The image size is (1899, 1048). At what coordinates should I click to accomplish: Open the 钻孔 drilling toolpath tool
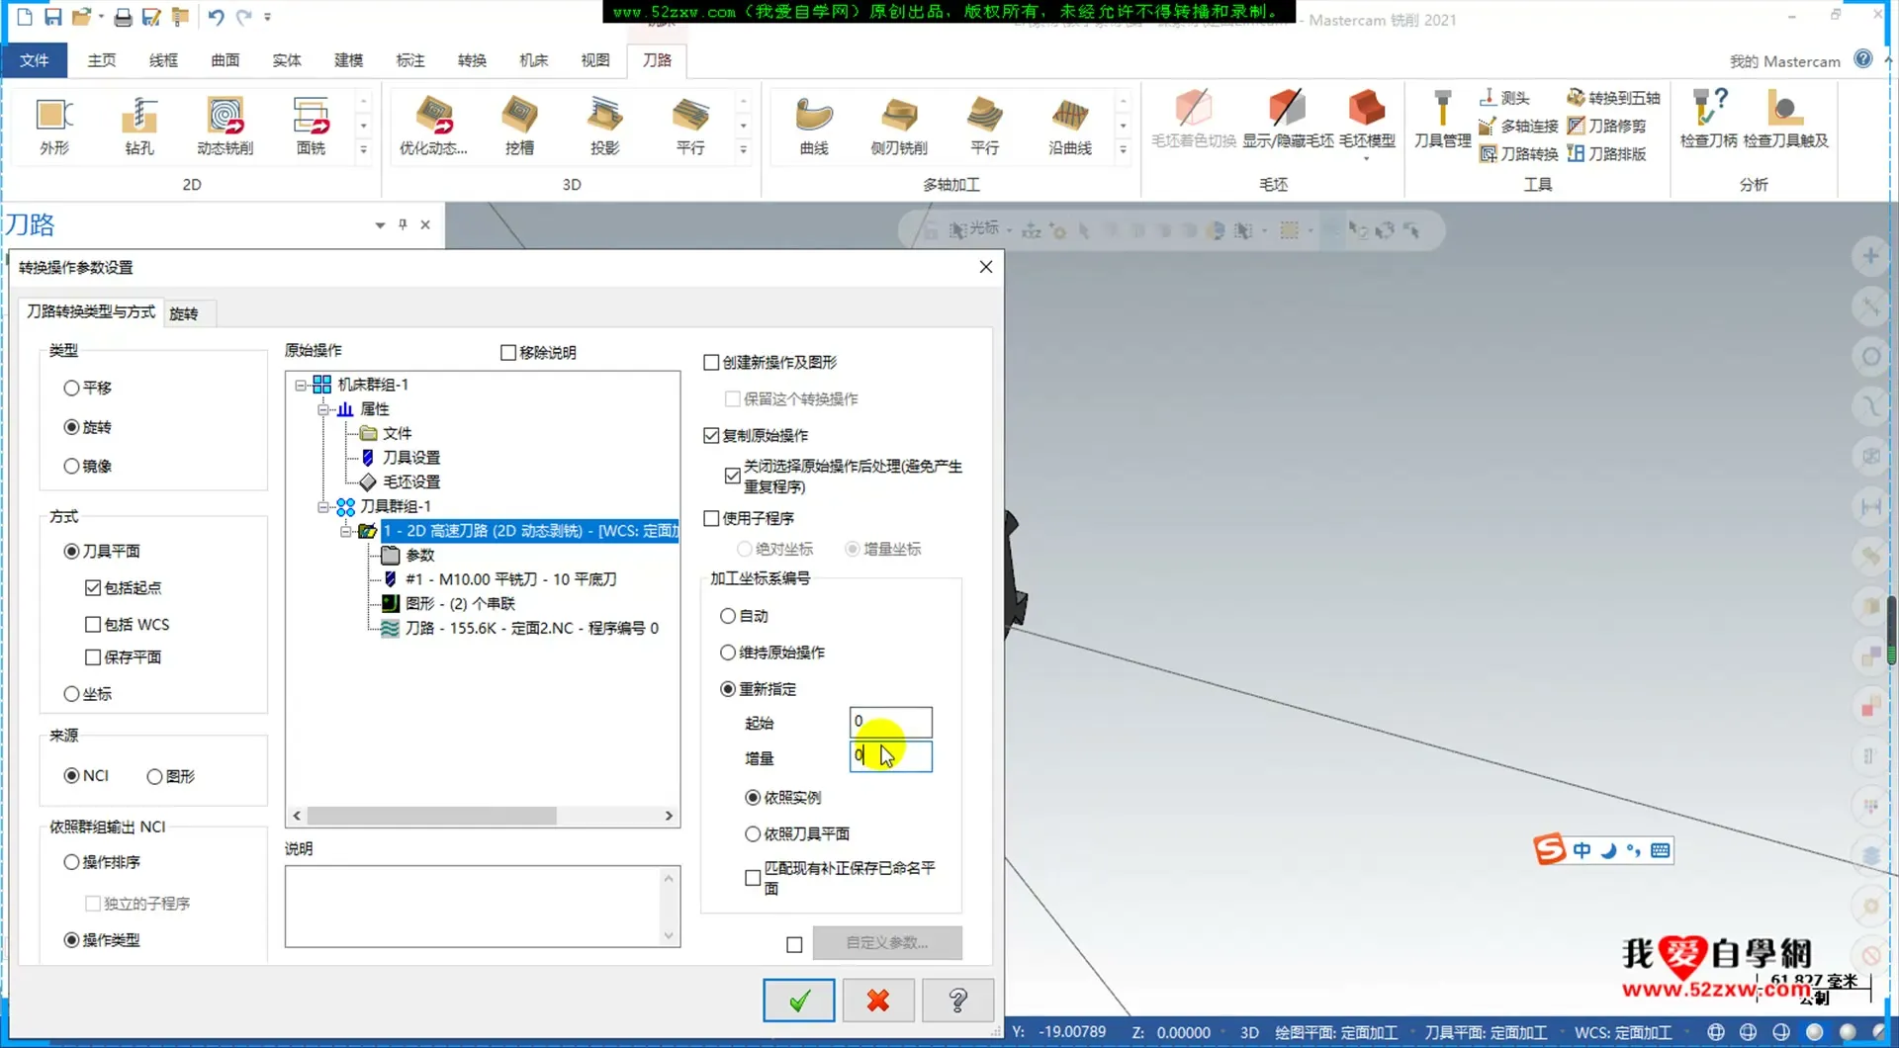pyautogui.click(x=138, y=125)
